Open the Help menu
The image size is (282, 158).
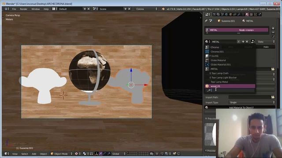point(46,9)
